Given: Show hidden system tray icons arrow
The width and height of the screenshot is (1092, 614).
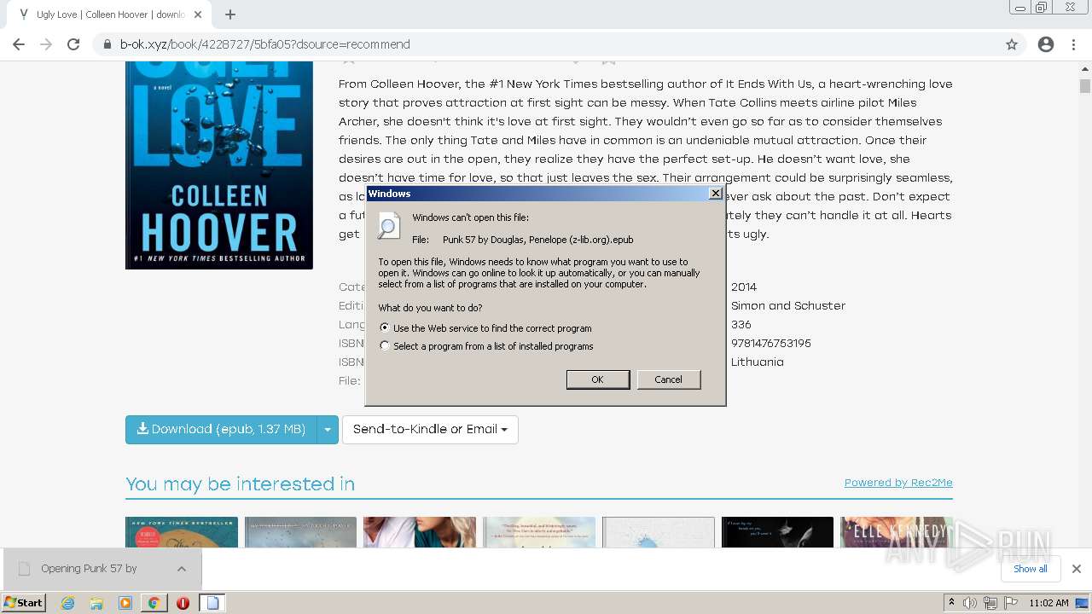Looking at the screenshot, I should [x=951, y=603].
